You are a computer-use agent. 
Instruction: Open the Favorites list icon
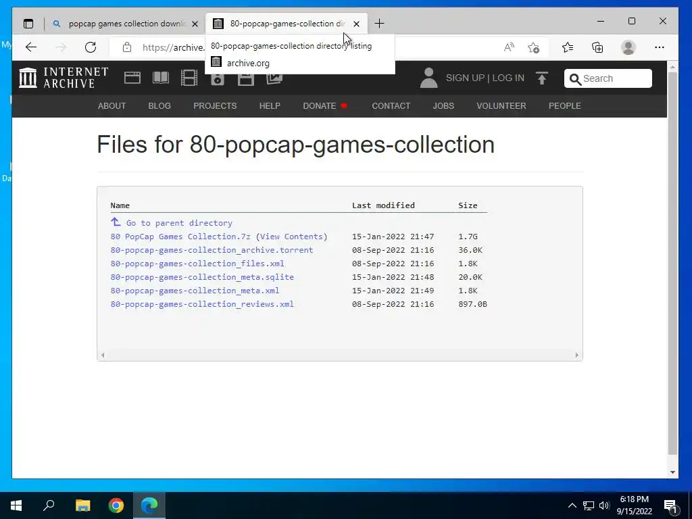pyautogui.click(x=568, y=47)
